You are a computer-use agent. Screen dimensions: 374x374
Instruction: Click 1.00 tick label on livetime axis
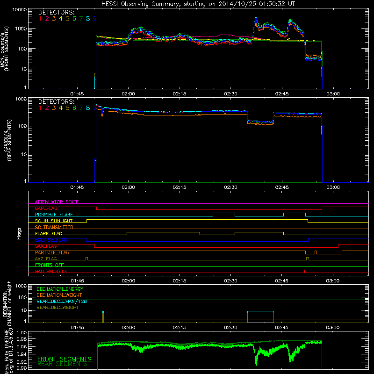coord(22,333)
